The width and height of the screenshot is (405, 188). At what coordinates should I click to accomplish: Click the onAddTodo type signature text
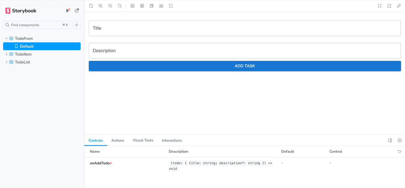click(x=220, y=166)
